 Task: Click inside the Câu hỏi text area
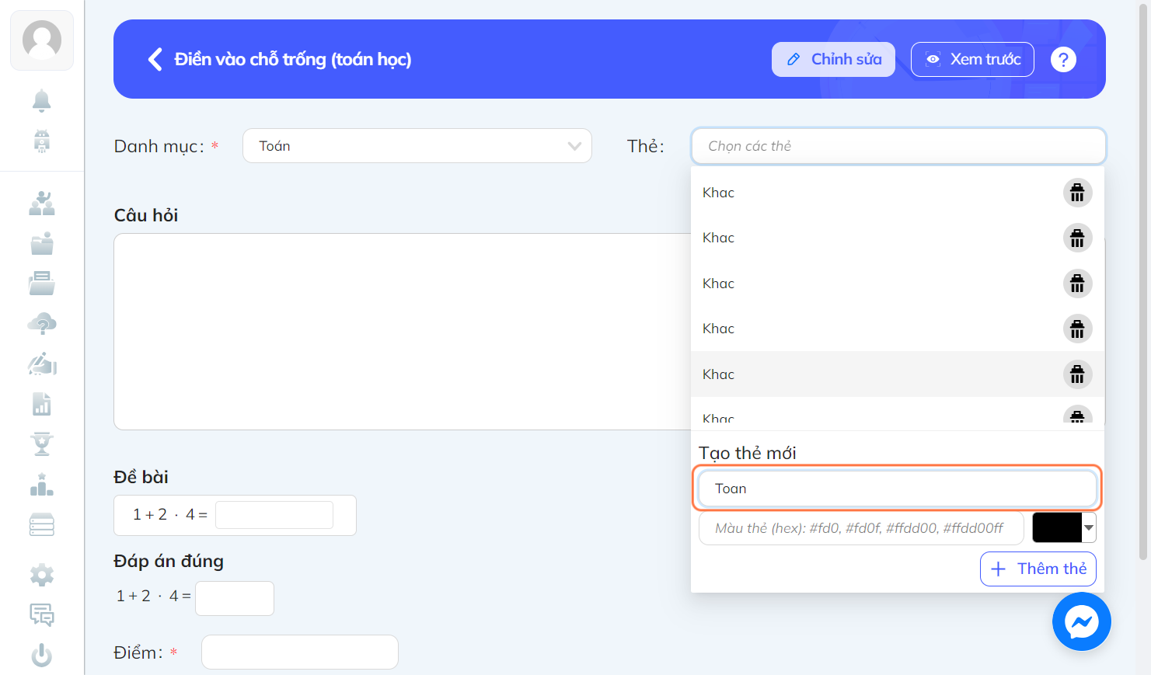point(403,332)
